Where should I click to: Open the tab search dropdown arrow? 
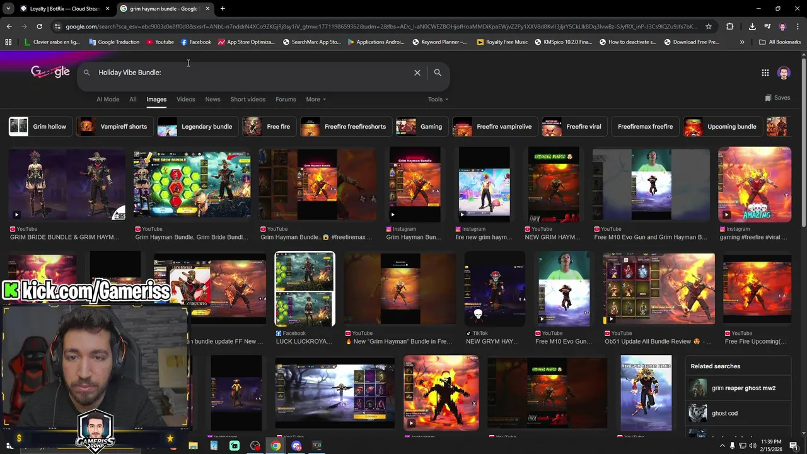click(x=8, y=9)
